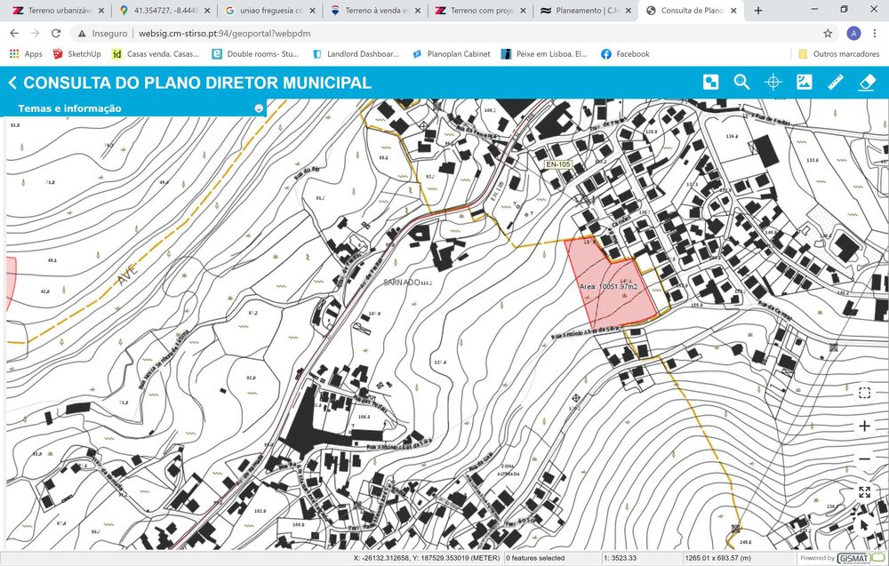Select the eraser clear tool
This screenshot has height=566, width=889.
[867, 82]
